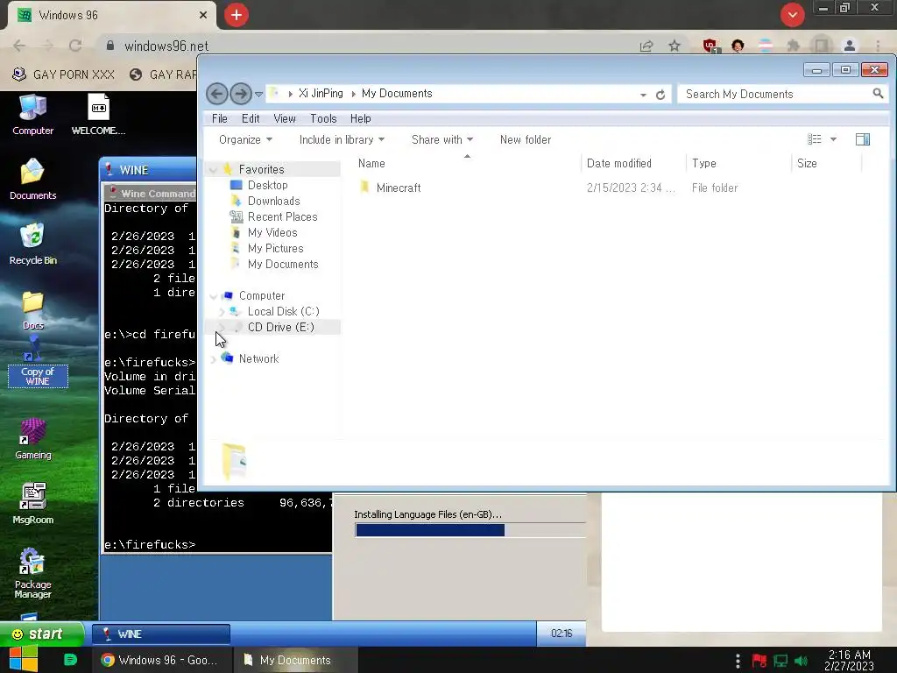897x673 pixels.
Task: Open the Recycle Bin icon
Action: coord(32,244)
